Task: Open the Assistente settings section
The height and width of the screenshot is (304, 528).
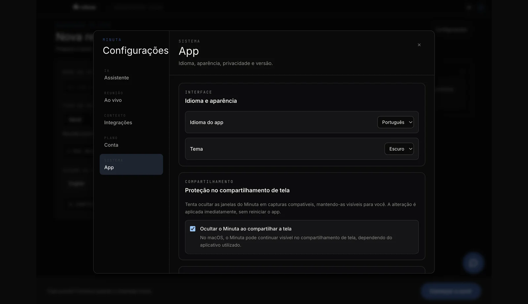Action: pos(131,75)
